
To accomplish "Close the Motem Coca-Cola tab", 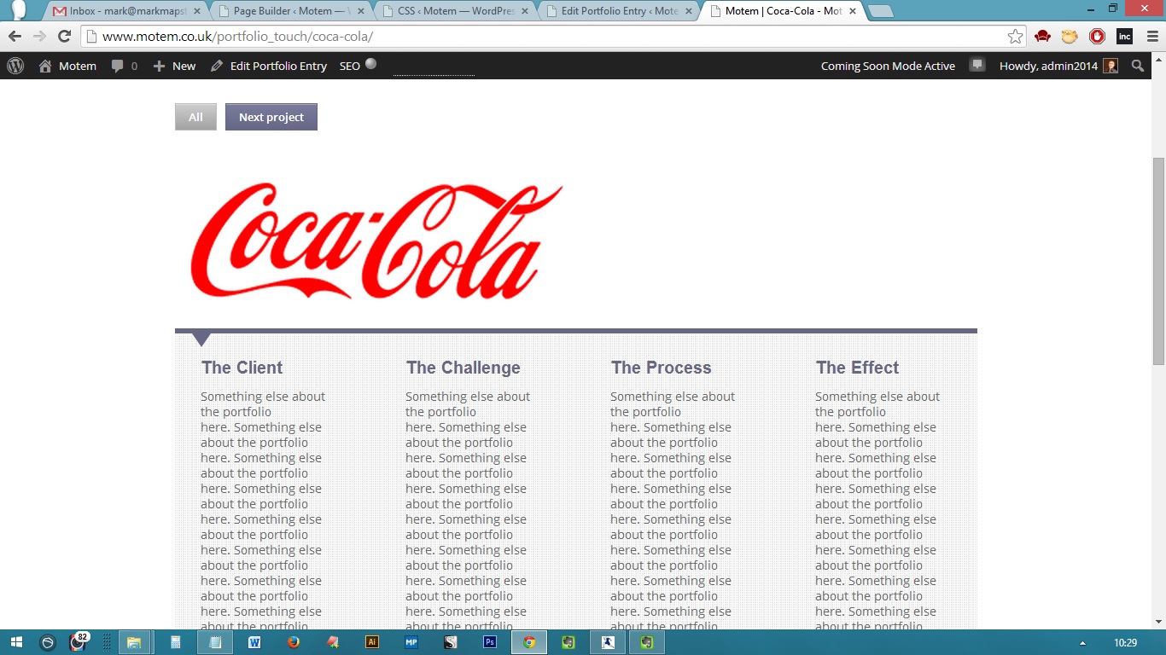I will click(852, 11).
